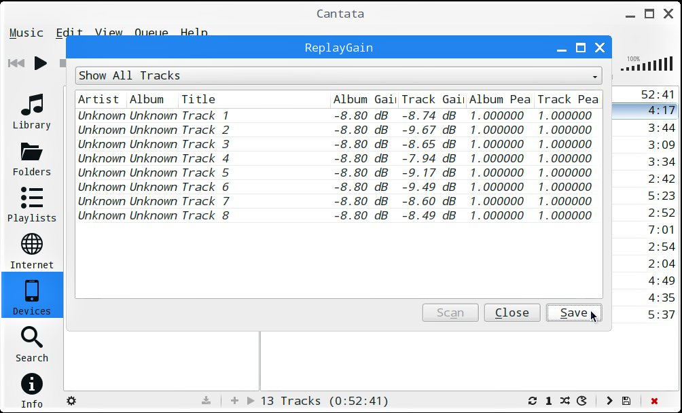Click the Scan button in ReplayGain
The height and width of the screenshot is (413, 682).
point(450,312)
